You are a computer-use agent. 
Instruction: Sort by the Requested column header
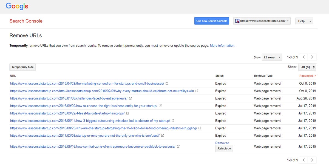pyautogui.click(x=307, y=76)
